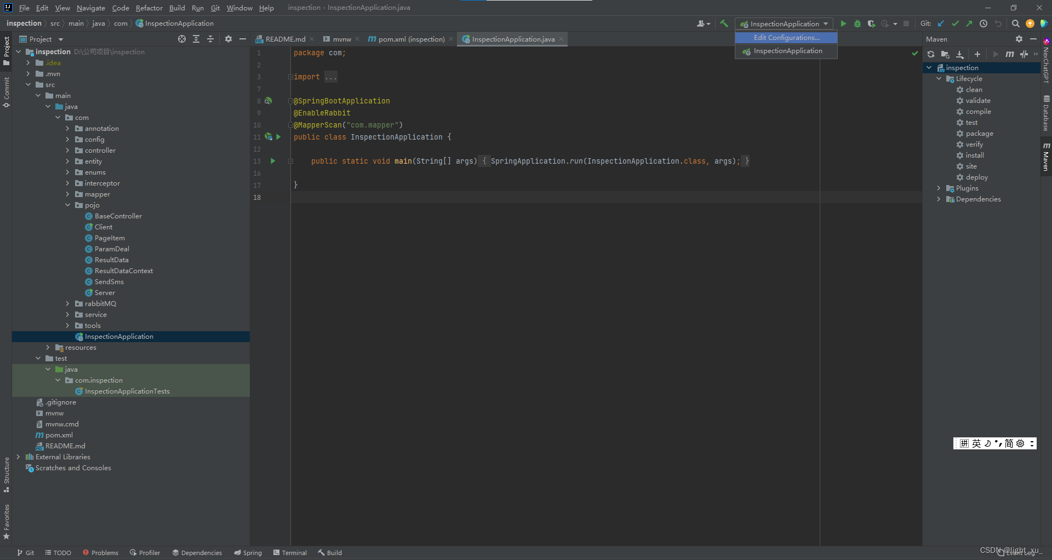Select Edit Configurations... menu entry

pos(786,38)
